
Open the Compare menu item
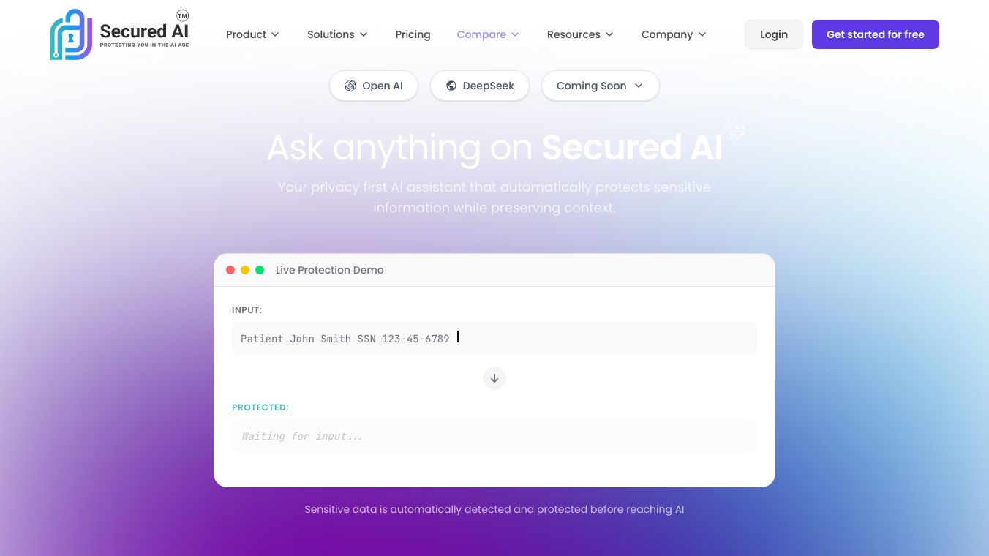point(487,34)
